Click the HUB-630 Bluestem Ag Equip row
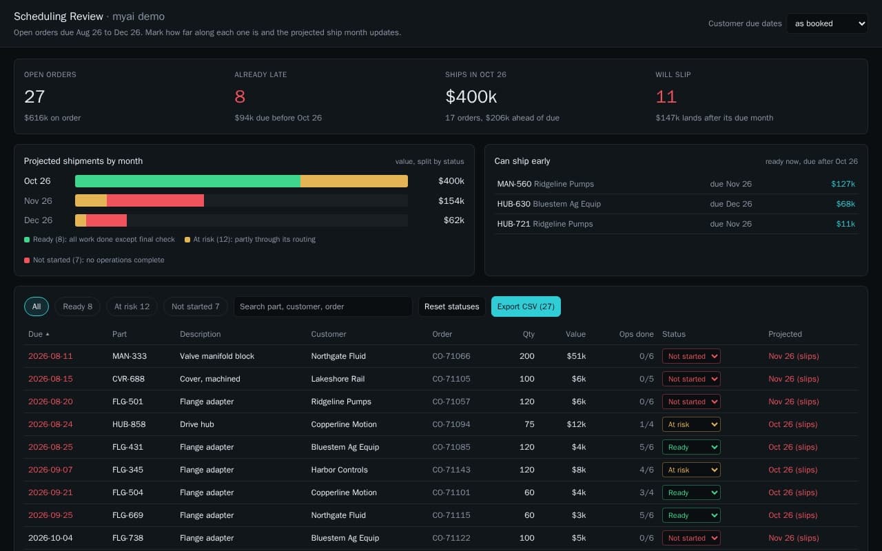882x551 pixels. 676,204
